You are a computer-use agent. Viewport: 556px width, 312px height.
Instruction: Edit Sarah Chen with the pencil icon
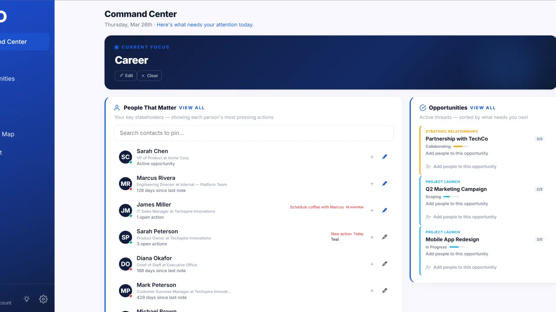pyautogui.click(x=384, y=157)
